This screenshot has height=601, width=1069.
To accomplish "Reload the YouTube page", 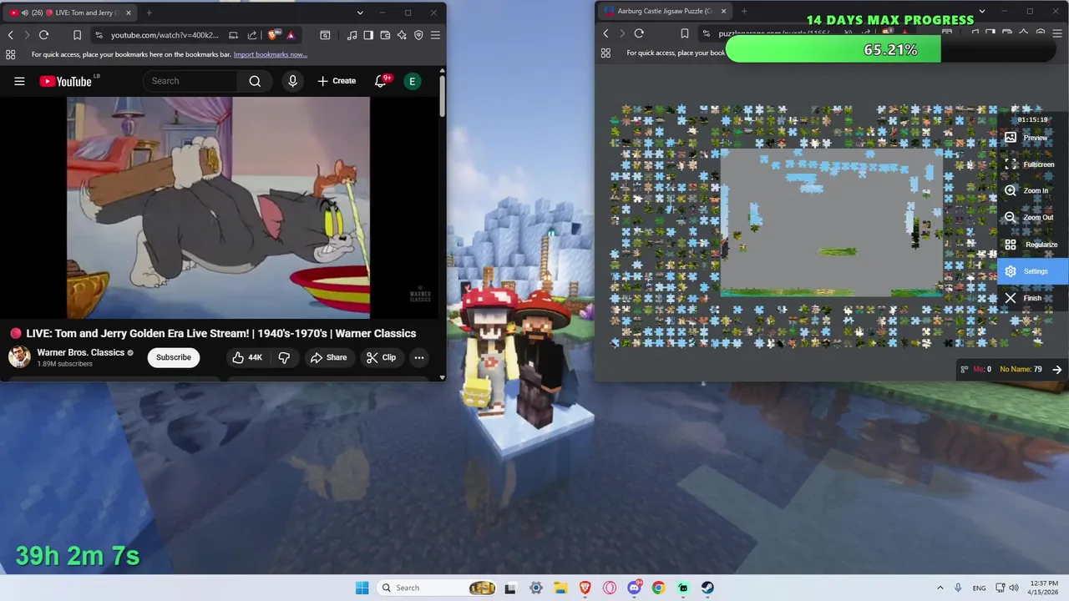I will click(x=43, y=35).
